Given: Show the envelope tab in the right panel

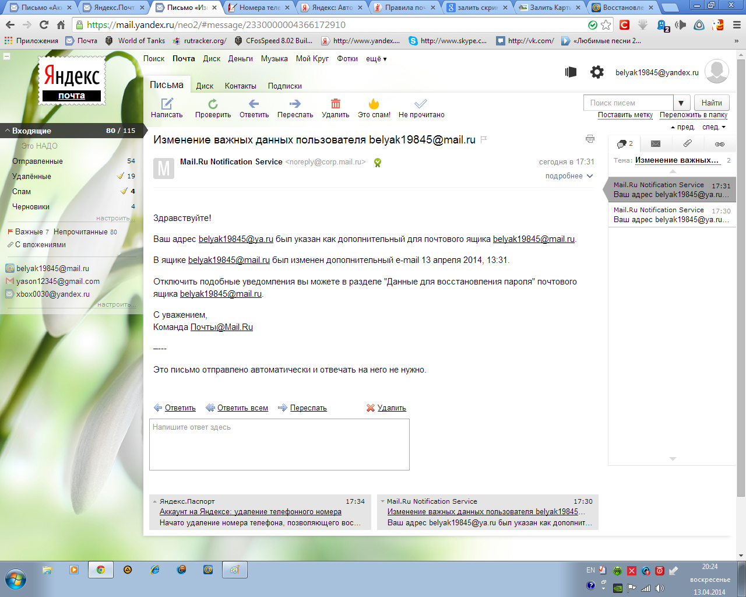Looking at the screenshot, I should click(x=656, y=143).
